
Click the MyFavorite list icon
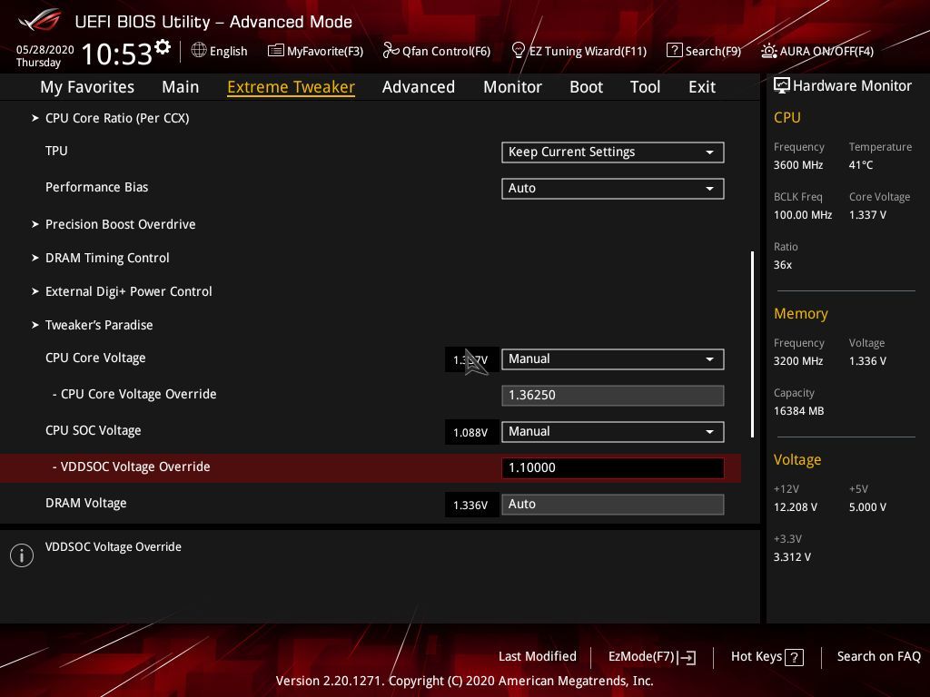coord(276,51)
